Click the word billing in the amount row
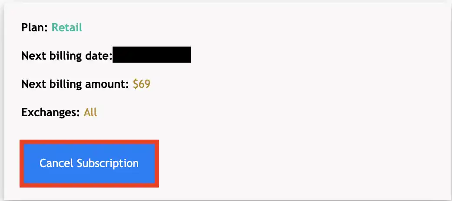Screen dimensions: 452x201 coord(64,84)
